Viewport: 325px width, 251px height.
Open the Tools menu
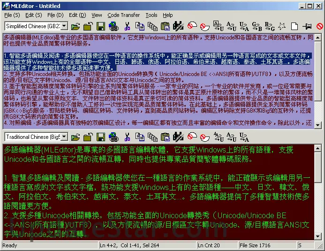151,15
